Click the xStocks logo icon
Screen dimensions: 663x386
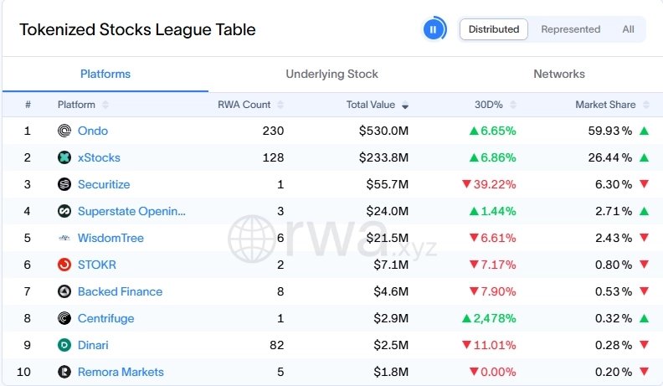coord(64,157)
